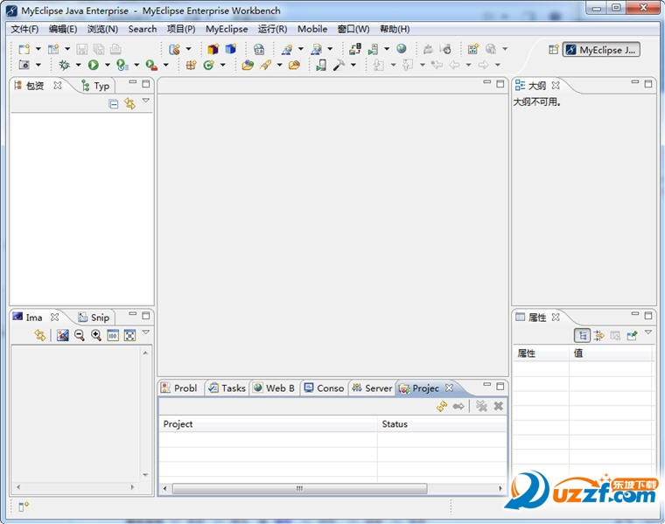Screen dimensions: 665x524
Task: Open the 编辑(E) menu
Action: [63, 29]
